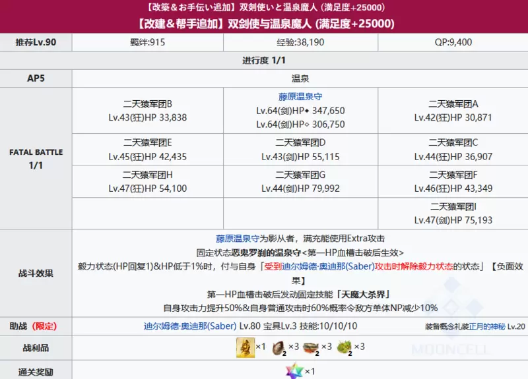Select the Japanese quest title text
Viewport: 528px width, 379px height.
tap(267, 7)
